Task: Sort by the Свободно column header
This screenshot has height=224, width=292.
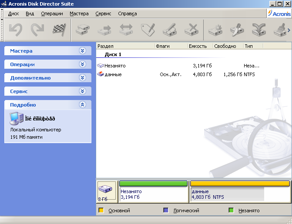Action: pos(228,46)
